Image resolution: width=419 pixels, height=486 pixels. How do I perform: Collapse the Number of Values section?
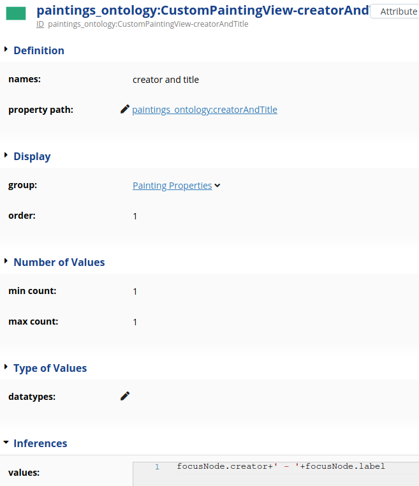point(6,261)
